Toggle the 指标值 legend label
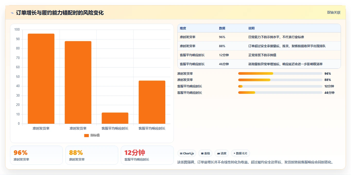The width and height of the screenshot is (351, 175). point(95,135)
